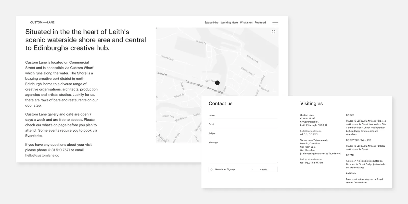Click the Leith, Edinburgh, EH6 6LH line
The width and height of the screenshot is (408, 204).
pos(313,125)
